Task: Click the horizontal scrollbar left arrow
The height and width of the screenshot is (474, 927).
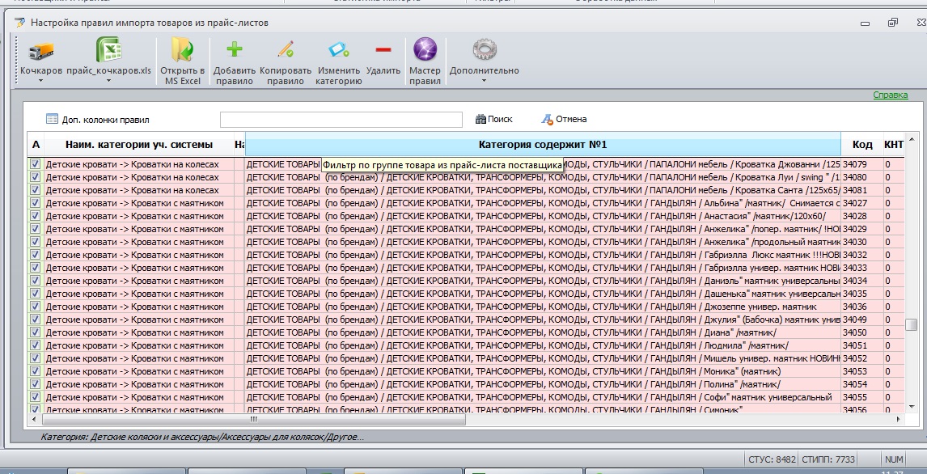Action: point(34,419)
